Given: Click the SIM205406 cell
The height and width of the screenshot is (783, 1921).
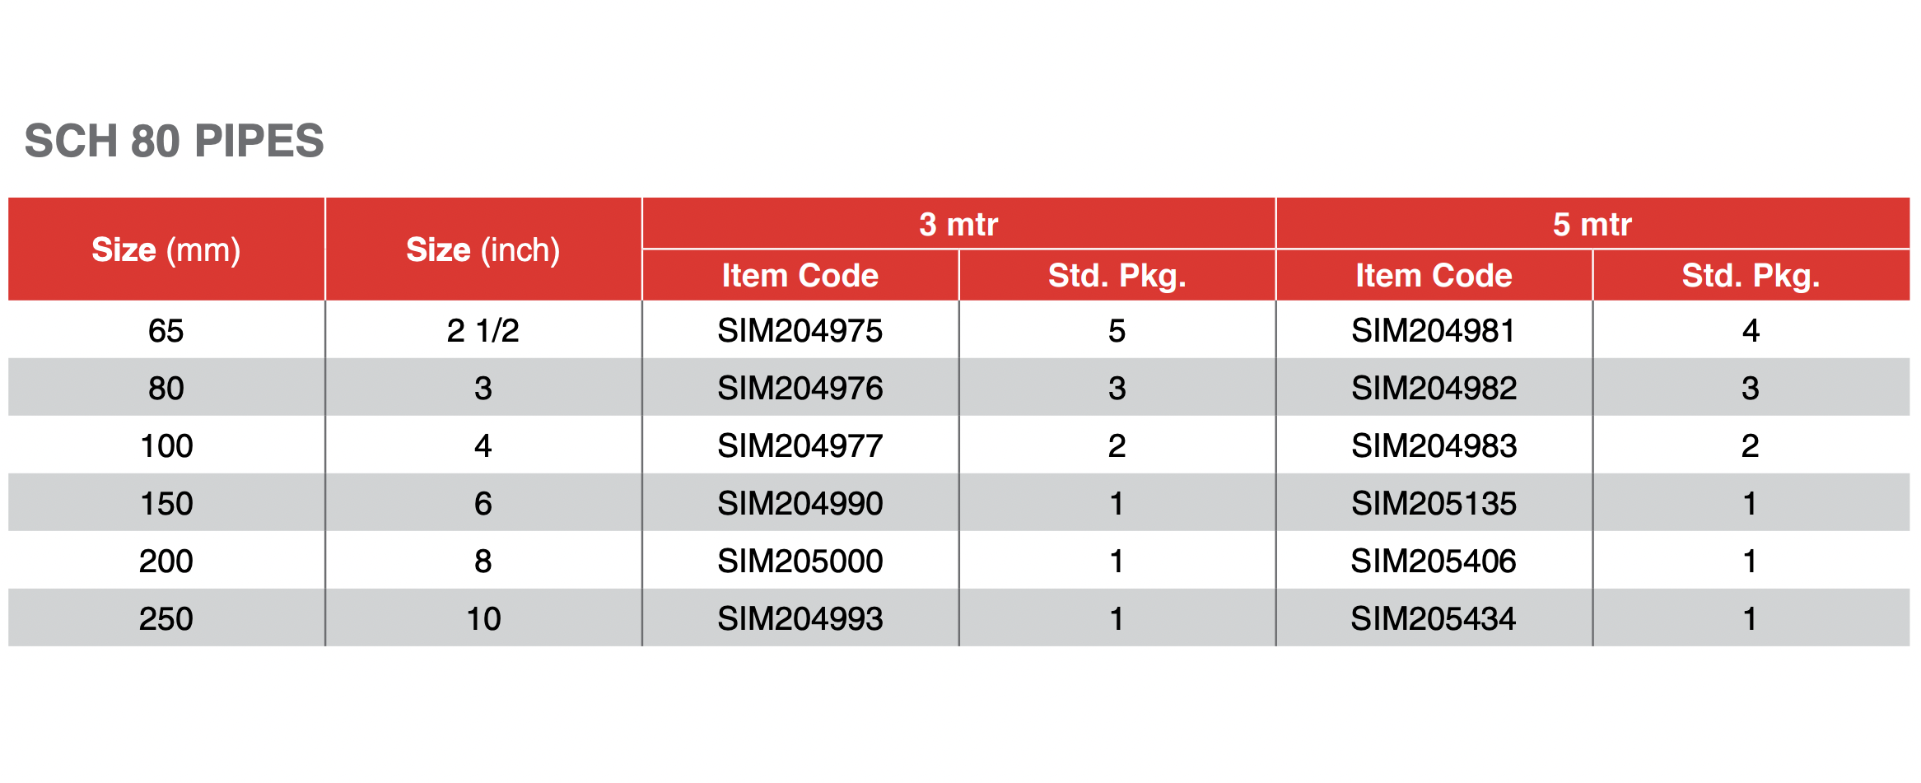Looking at the screenshot, I should point(1434,562).
